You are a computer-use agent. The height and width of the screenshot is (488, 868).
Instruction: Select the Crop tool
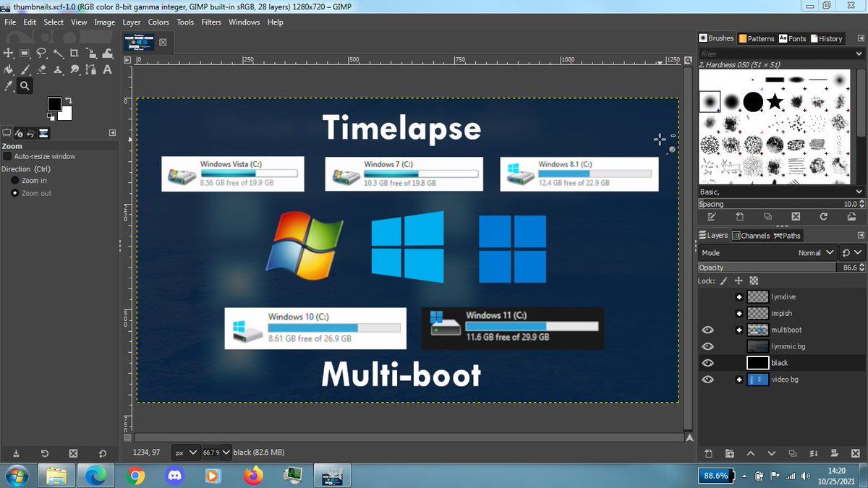pyautogui.click(x=74, y=53)
